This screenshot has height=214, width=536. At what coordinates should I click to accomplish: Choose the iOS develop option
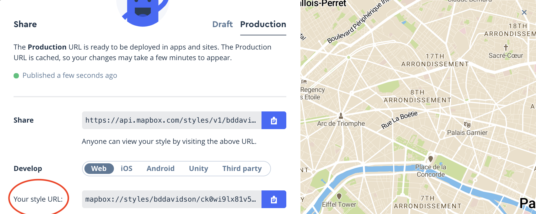click(x=127, y=169)
